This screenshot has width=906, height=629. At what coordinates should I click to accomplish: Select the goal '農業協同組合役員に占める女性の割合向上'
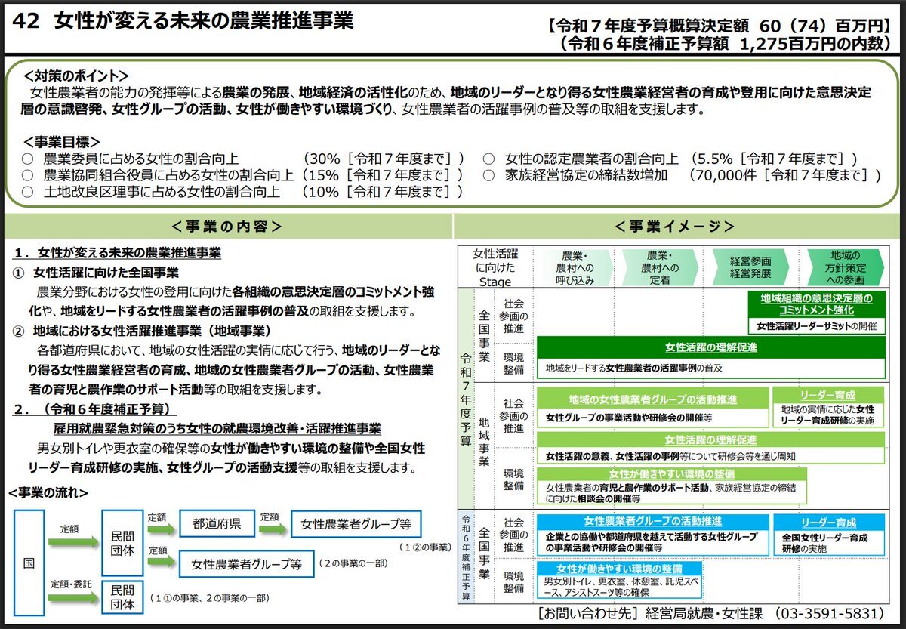168,175
